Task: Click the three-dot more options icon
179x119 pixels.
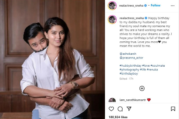Action: click(x=173, y=5)
